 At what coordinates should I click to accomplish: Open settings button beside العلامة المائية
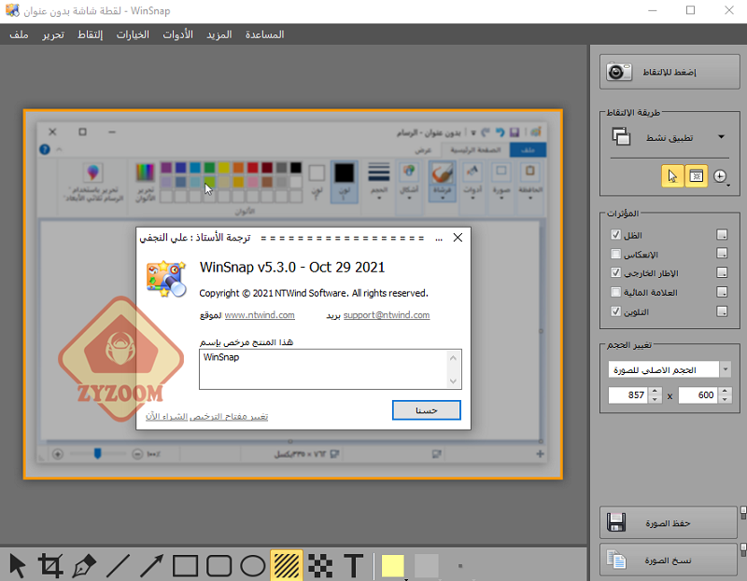(x=722, y=292)
